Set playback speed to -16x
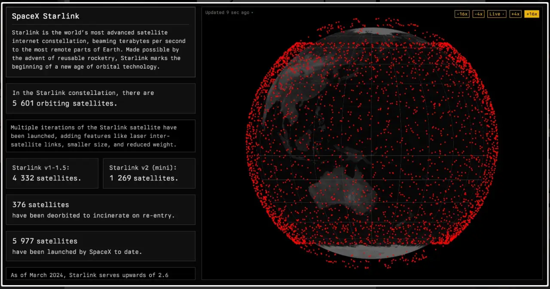550x289 pixels. pyautogui.click(x=461, y=14)
